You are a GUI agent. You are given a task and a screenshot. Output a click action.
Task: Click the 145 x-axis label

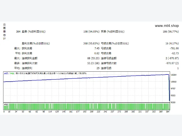(64, 112)
